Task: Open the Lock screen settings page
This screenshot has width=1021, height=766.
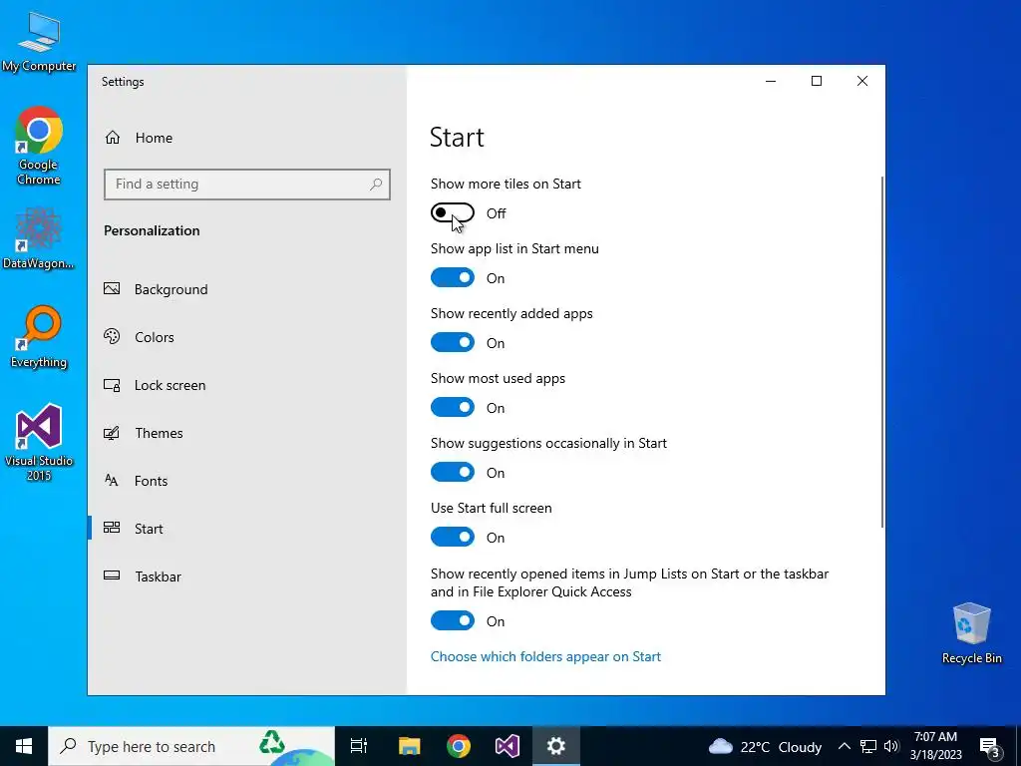Action: pyautogui.click(x=247, y=385)
